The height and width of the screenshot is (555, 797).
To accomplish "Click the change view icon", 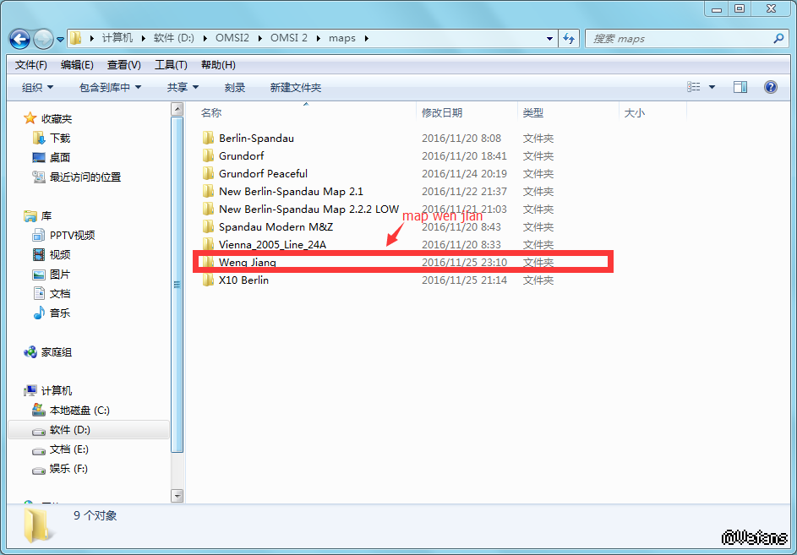I will [694, 87].
